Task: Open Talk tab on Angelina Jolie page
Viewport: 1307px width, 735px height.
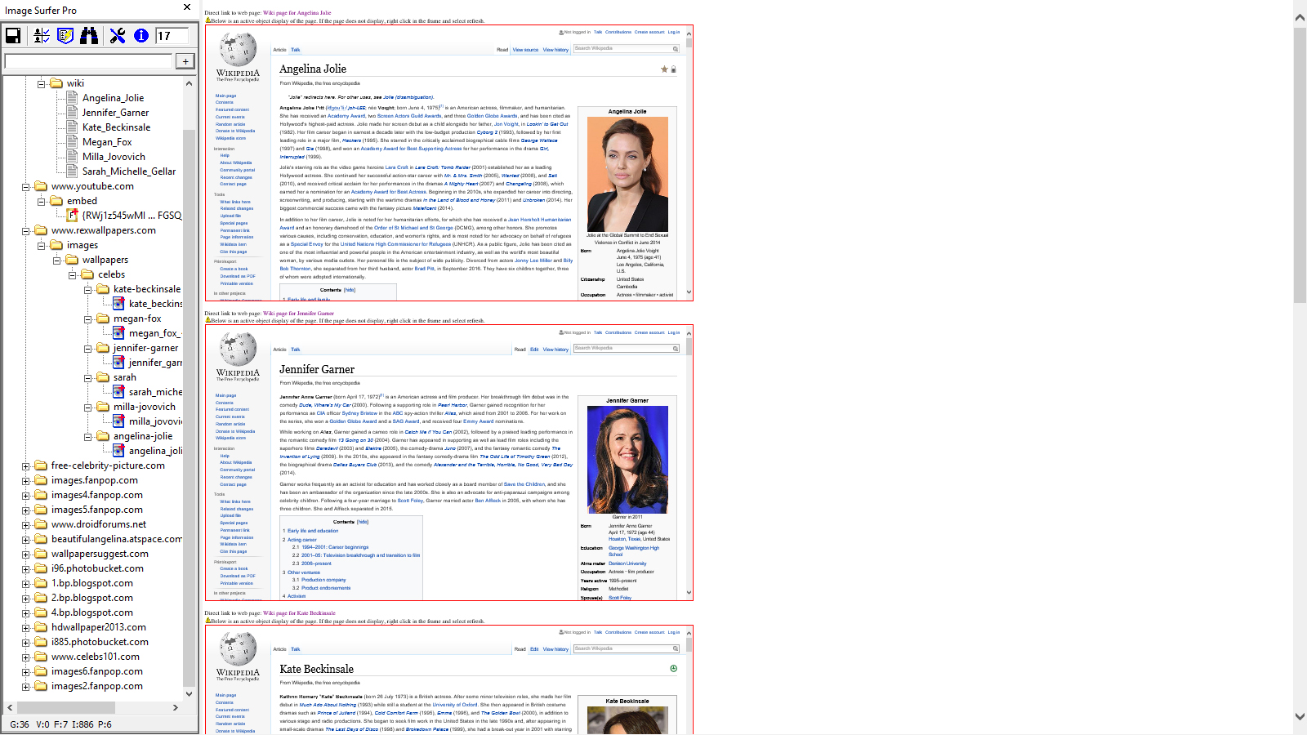Action: coord(296,50)
